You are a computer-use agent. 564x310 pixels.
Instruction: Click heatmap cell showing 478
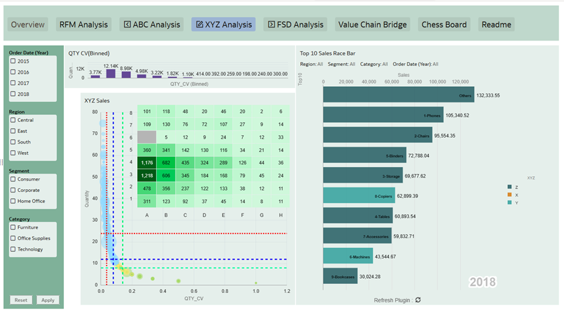pos(147,189)
